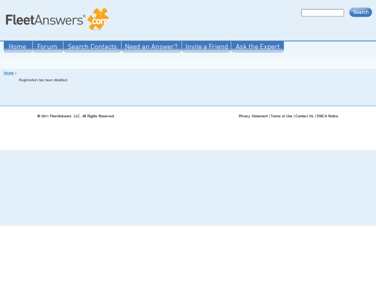Open the Privacy Statement link
This screenshot has height=282, width=376.
tap(253, 116)
